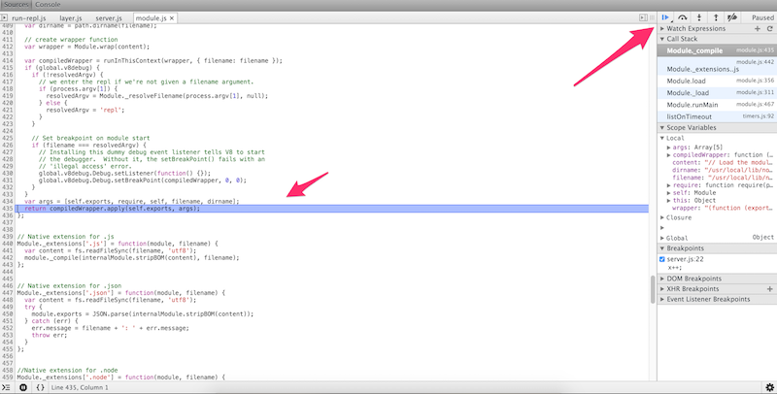Expand DOM Breakpoints section

pyautogui.click(x=662, y=279)
